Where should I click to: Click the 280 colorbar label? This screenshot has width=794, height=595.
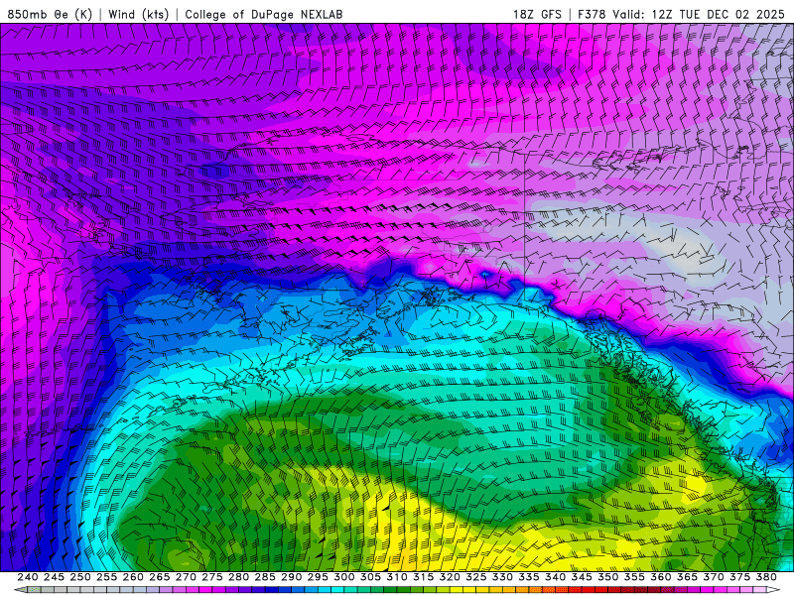coord(238,577)
